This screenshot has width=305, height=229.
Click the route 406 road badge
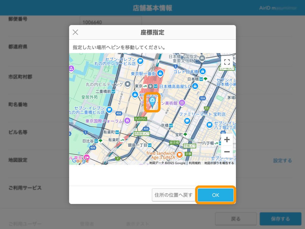[119, 113]
